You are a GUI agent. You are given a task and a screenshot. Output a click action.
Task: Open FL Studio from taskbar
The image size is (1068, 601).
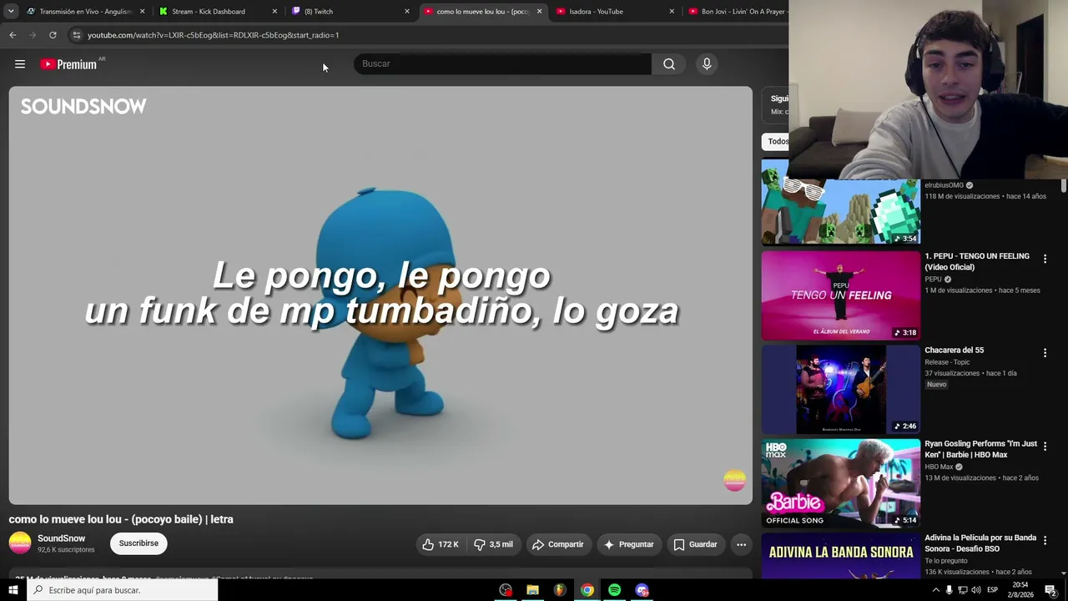tap(560, 590)
